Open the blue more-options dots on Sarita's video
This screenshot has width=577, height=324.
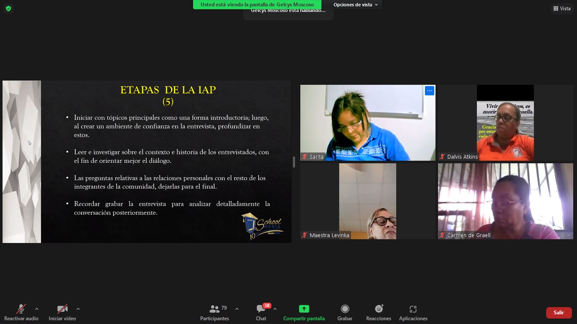click(x=430, y=91)
